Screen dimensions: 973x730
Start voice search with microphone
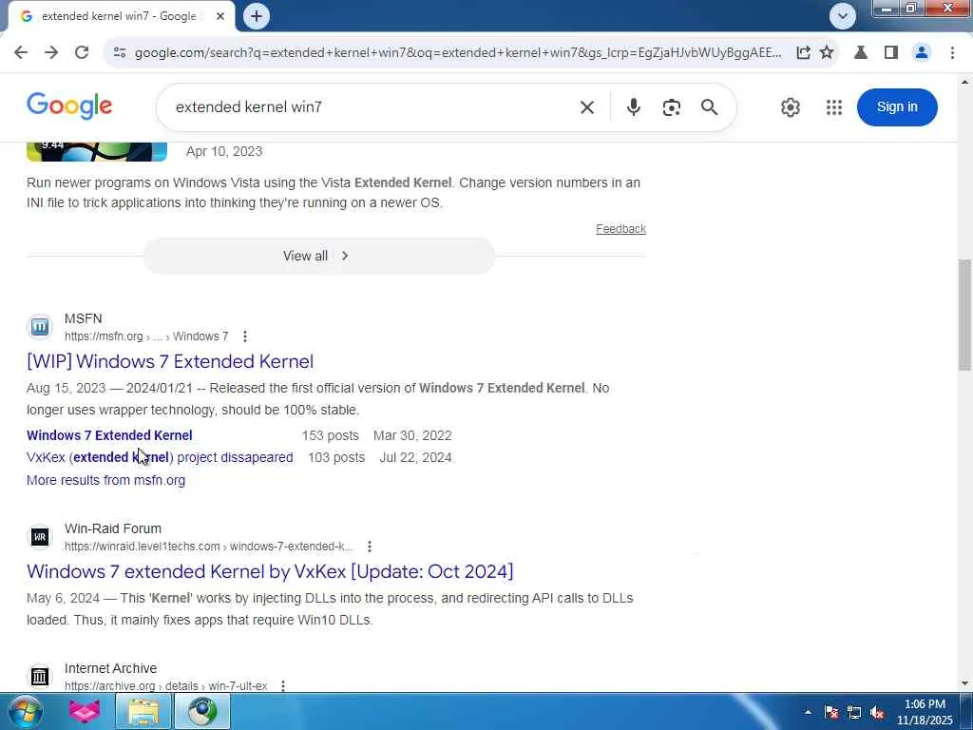(633, 107)
